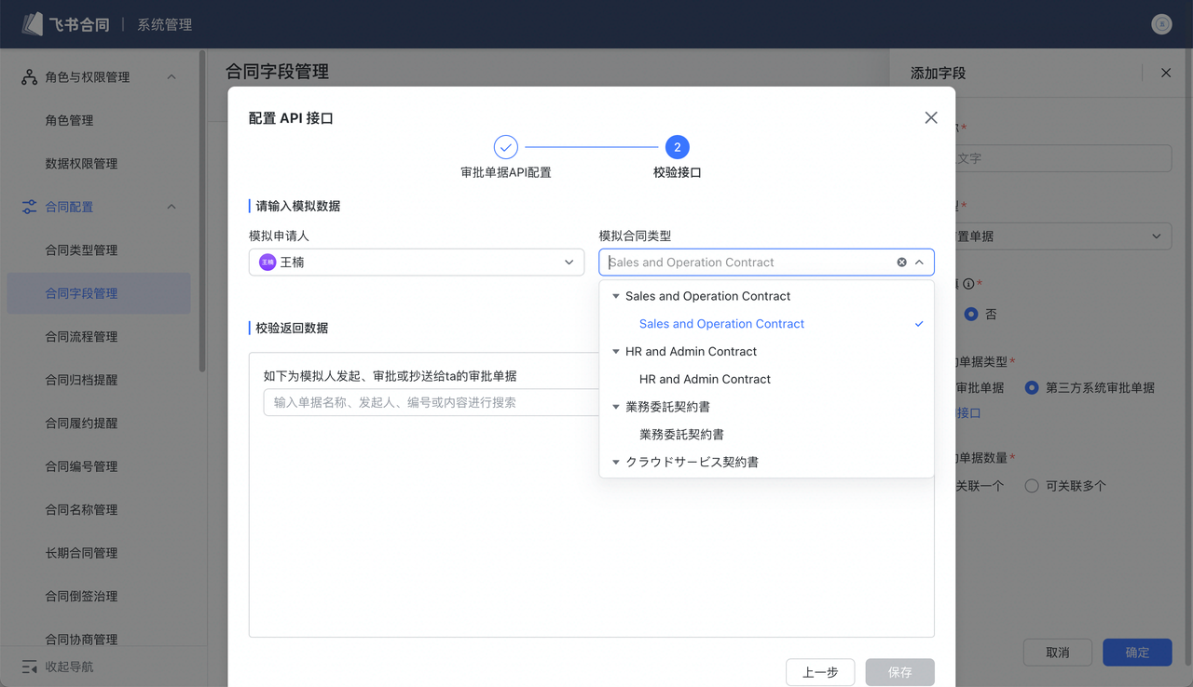This screenshot has height=687, width=1193.
Task: Click step 2 校验接口 circle indicator
Action: tap(677, 147)
